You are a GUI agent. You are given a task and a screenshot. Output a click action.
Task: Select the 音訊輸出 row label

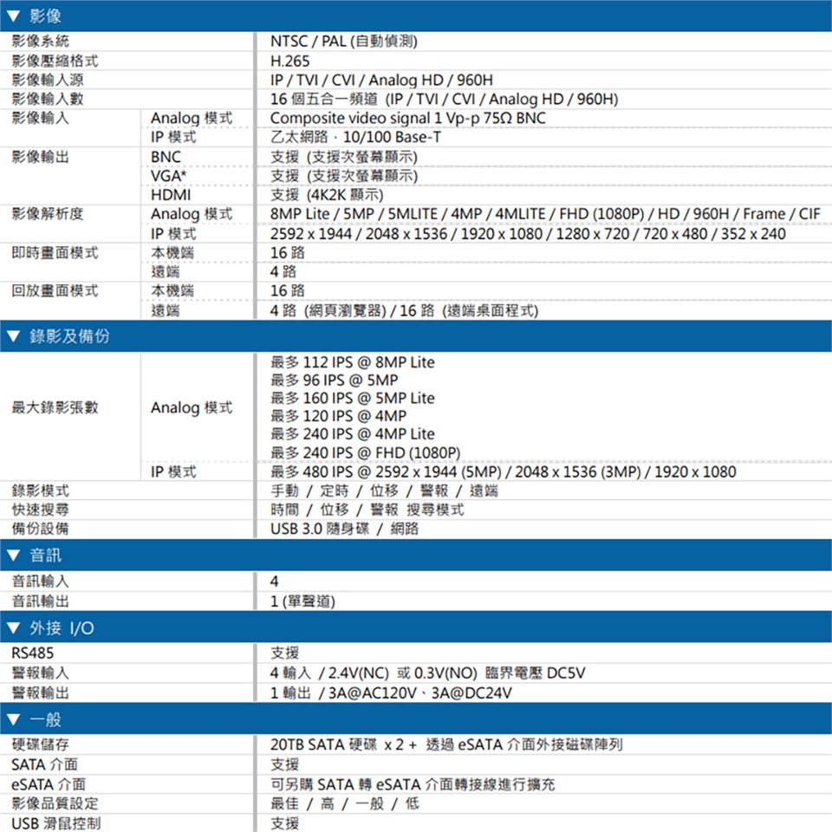(x=41, y=601)
